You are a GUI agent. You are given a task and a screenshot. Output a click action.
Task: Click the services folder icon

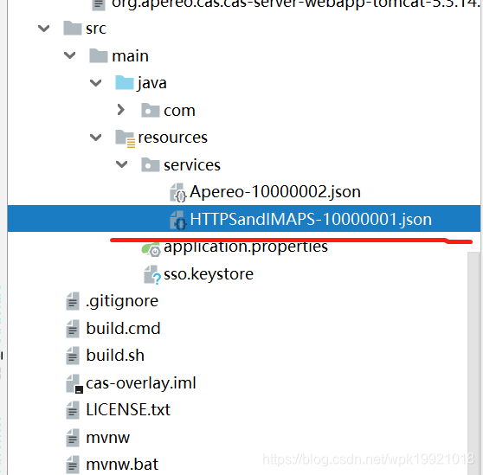coord(151,164)
